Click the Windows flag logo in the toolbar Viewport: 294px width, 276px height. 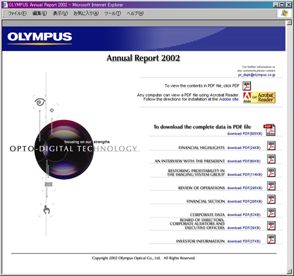coord(284,13)
